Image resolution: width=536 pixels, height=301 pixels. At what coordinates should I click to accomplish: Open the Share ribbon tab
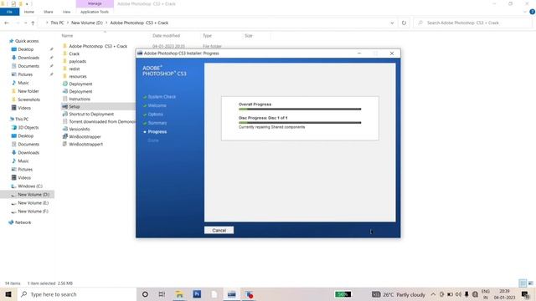pyautogui.click(x=49, y=12)
